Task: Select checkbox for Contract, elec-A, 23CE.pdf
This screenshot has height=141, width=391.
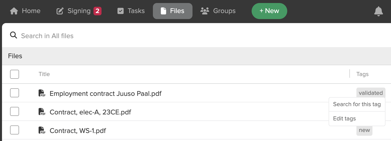Action: point(15,111)
